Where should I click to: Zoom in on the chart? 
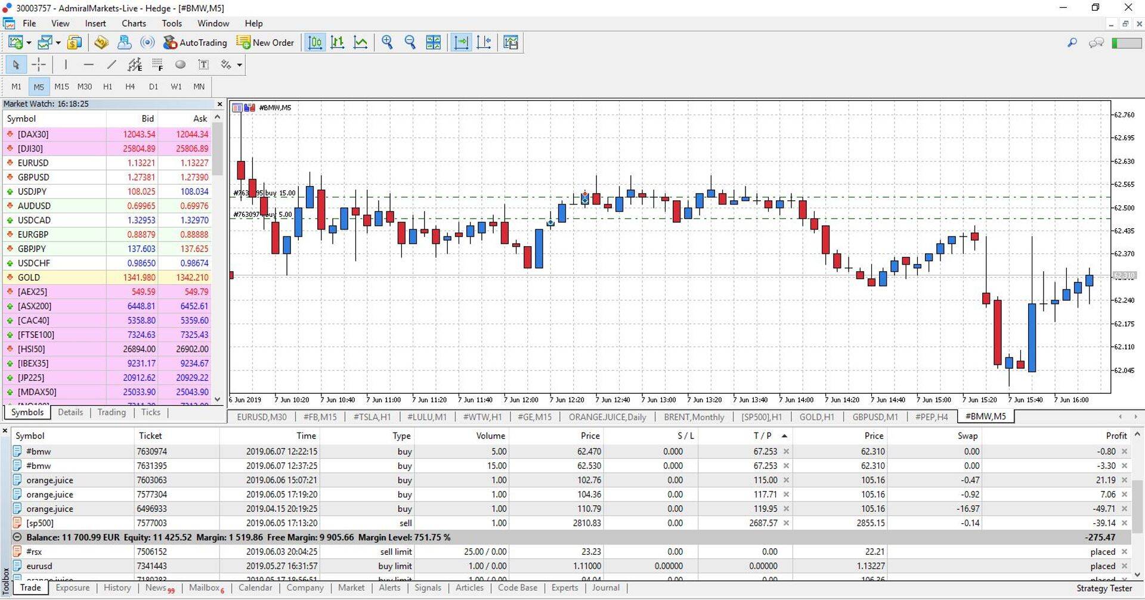tap(387, 42)
